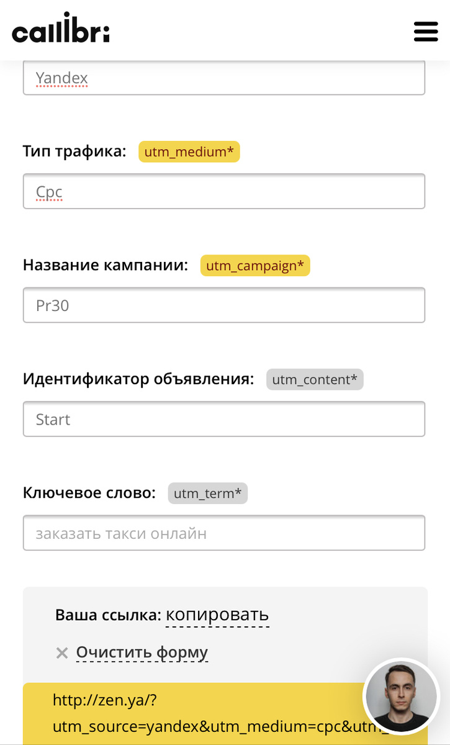Click the копировать link

coord(217,615)
